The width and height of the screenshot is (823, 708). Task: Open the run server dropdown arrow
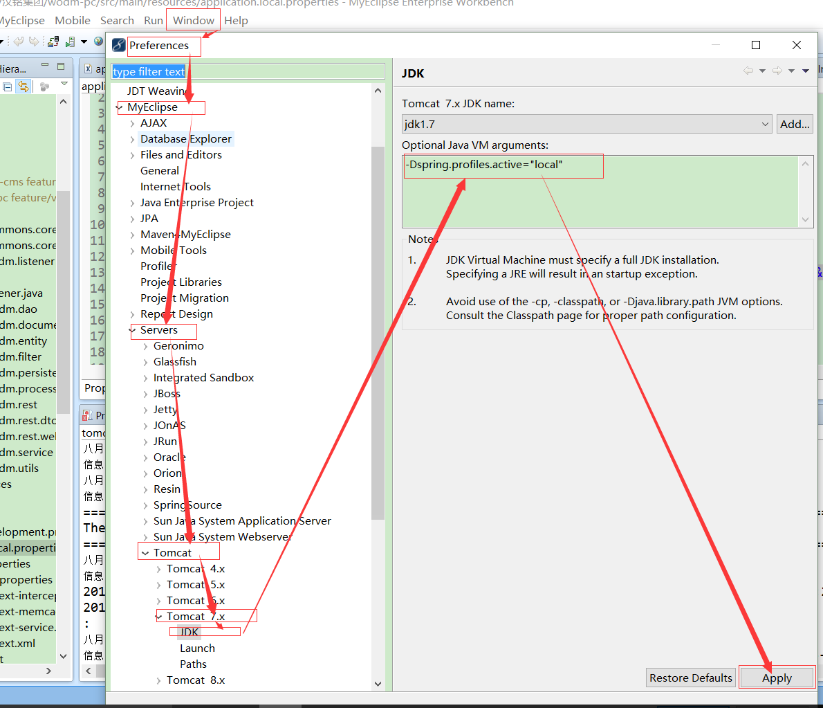pos(84,42)
